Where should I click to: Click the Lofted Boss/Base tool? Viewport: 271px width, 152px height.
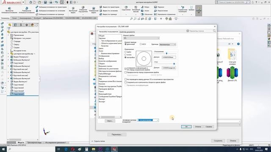[51, 11]
